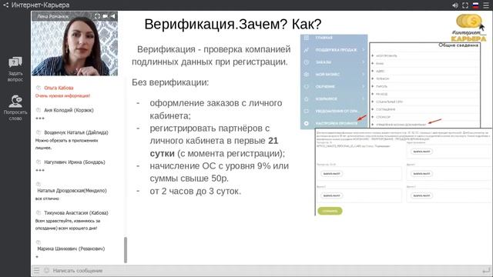Click Мой бизнес in slide menu
Image resolution: width=493 pixels, height=277 pixels.
[327, 75]
